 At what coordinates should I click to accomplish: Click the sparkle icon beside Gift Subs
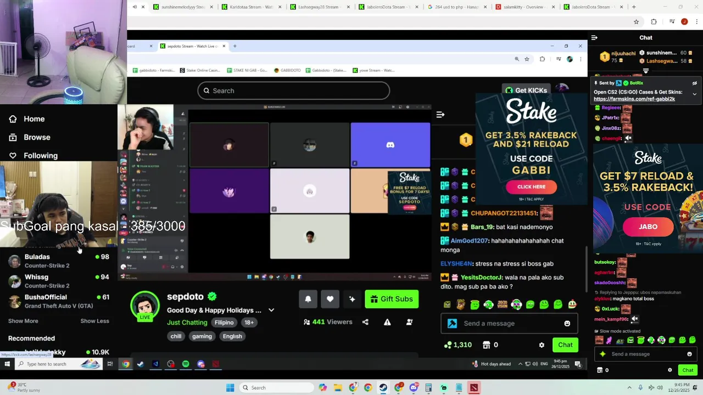coord(352,299)
